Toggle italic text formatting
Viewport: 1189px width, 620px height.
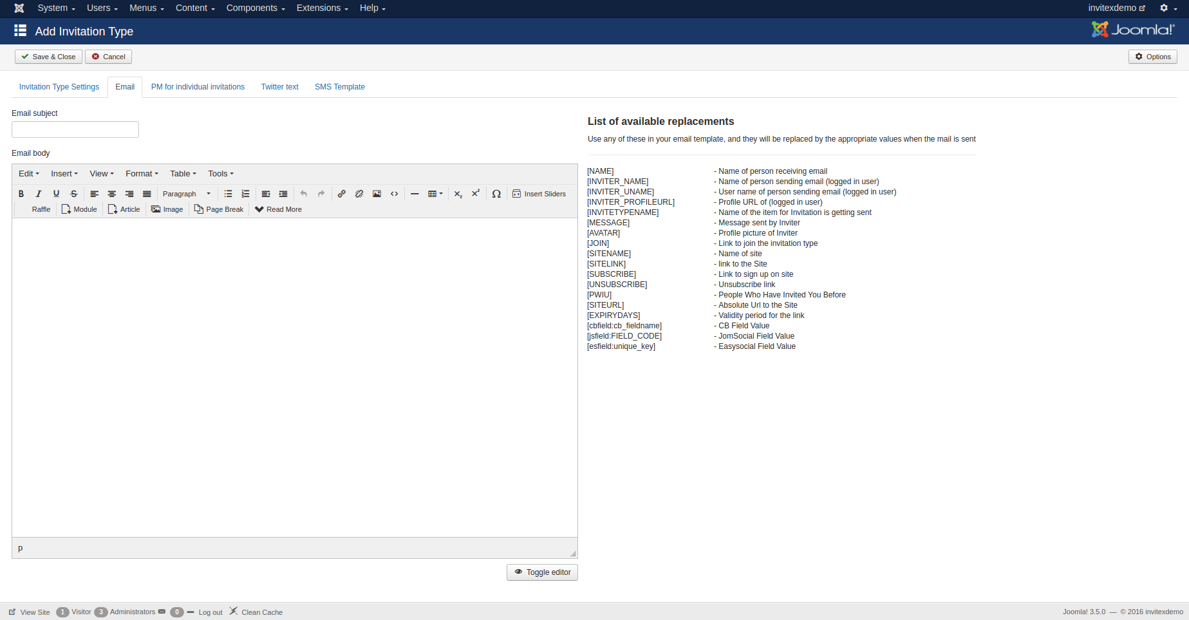(39, 194)
